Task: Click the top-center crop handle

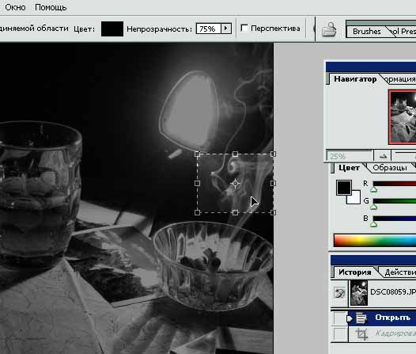Action: click(235, 154)
